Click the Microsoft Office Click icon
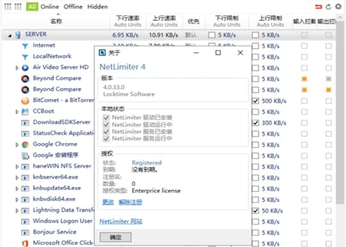 click(25, 243)
